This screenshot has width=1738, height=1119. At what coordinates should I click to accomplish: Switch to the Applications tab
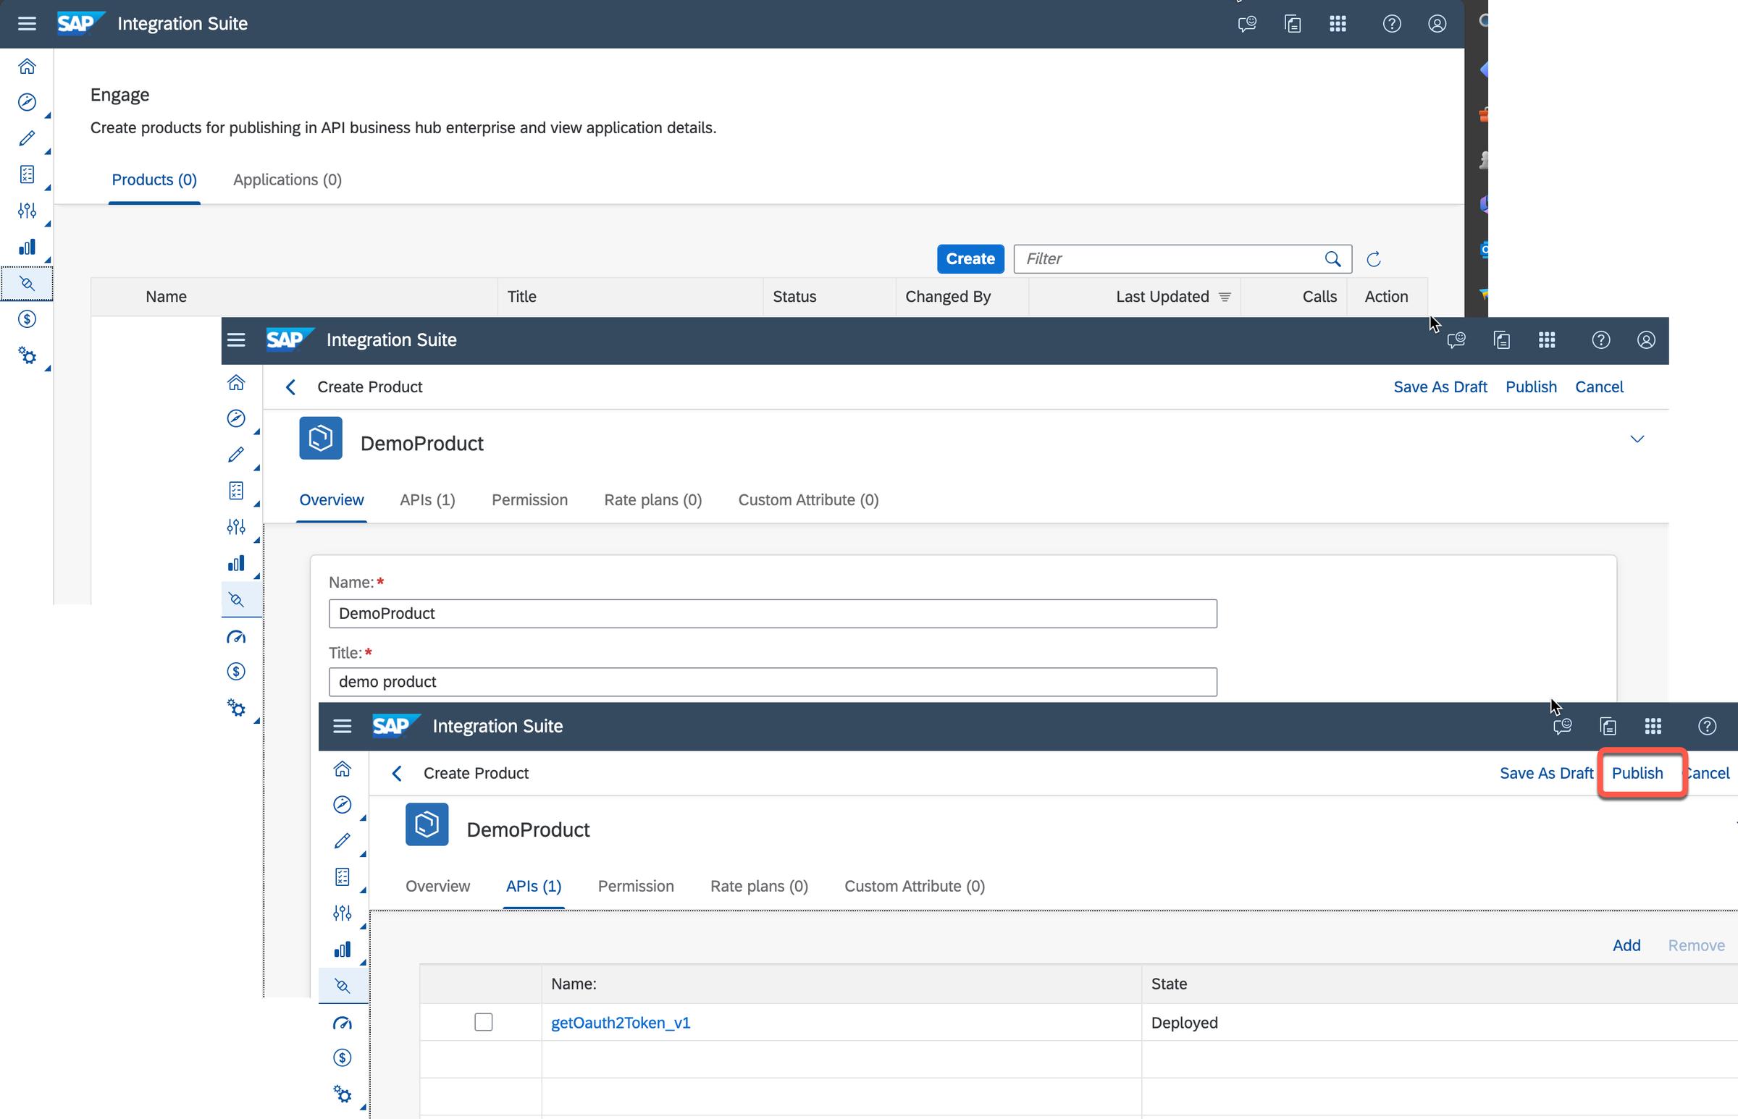286,180
